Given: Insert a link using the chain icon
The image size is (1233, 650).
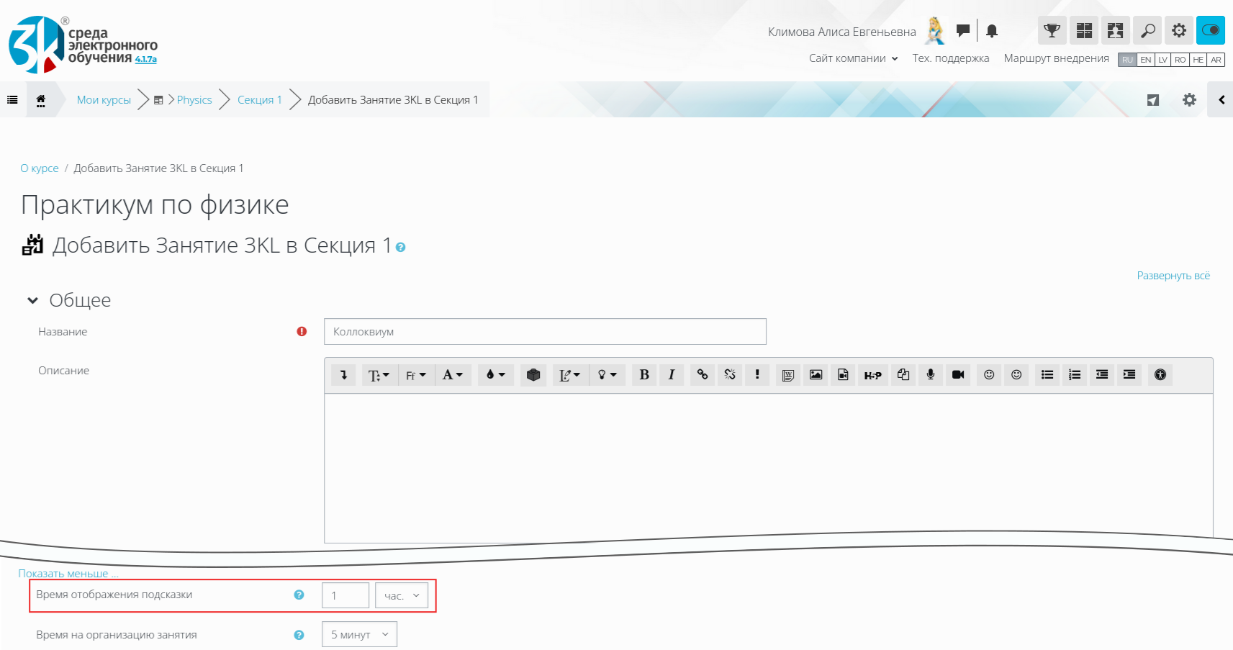Looking at the screenshot, I should [703, 374].
